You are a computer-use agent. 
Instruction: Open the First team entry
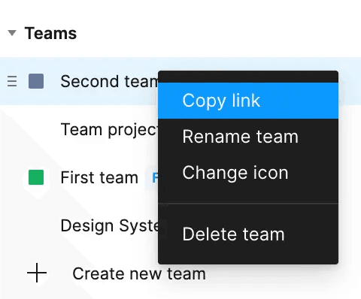click(99, 177)
